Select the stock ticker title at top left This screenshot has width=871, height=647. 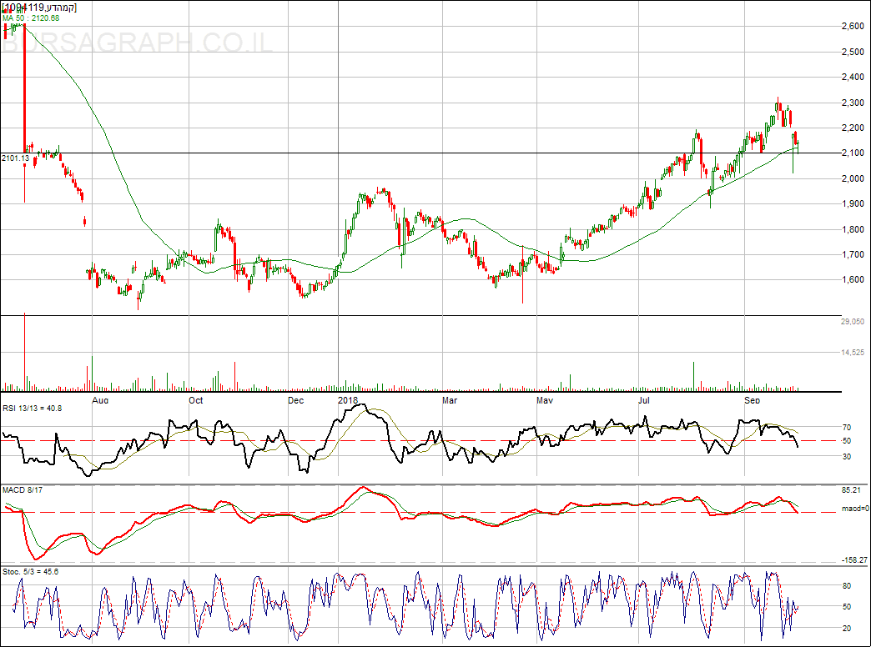pyautogui.click(x=40, y=7)
